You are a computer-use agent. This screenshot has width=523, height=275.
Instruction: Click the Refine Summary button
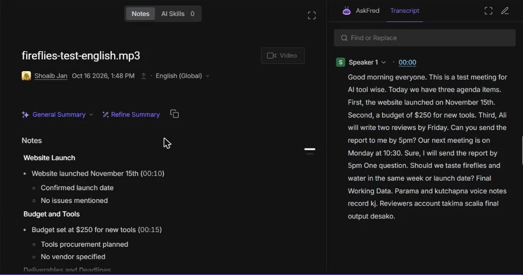(131, 114)
